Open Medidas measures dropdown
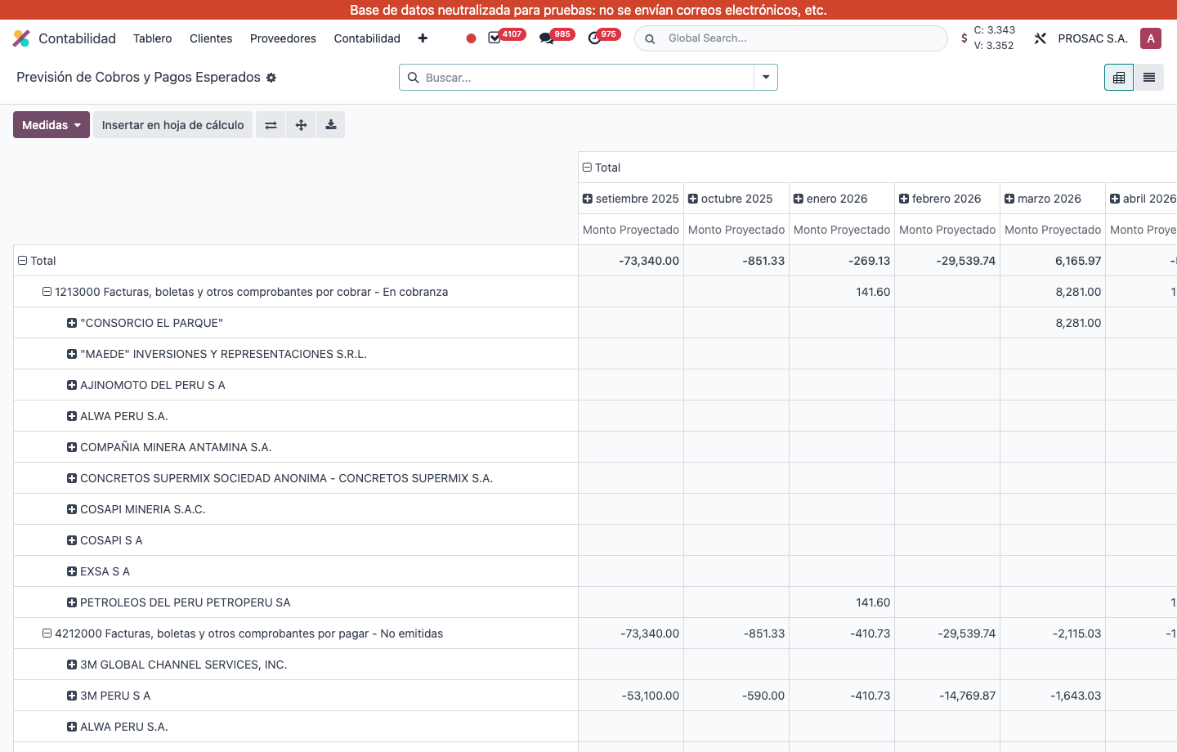Image resolution: width=1177 pixels, height=752 pixels. point(51,125)
